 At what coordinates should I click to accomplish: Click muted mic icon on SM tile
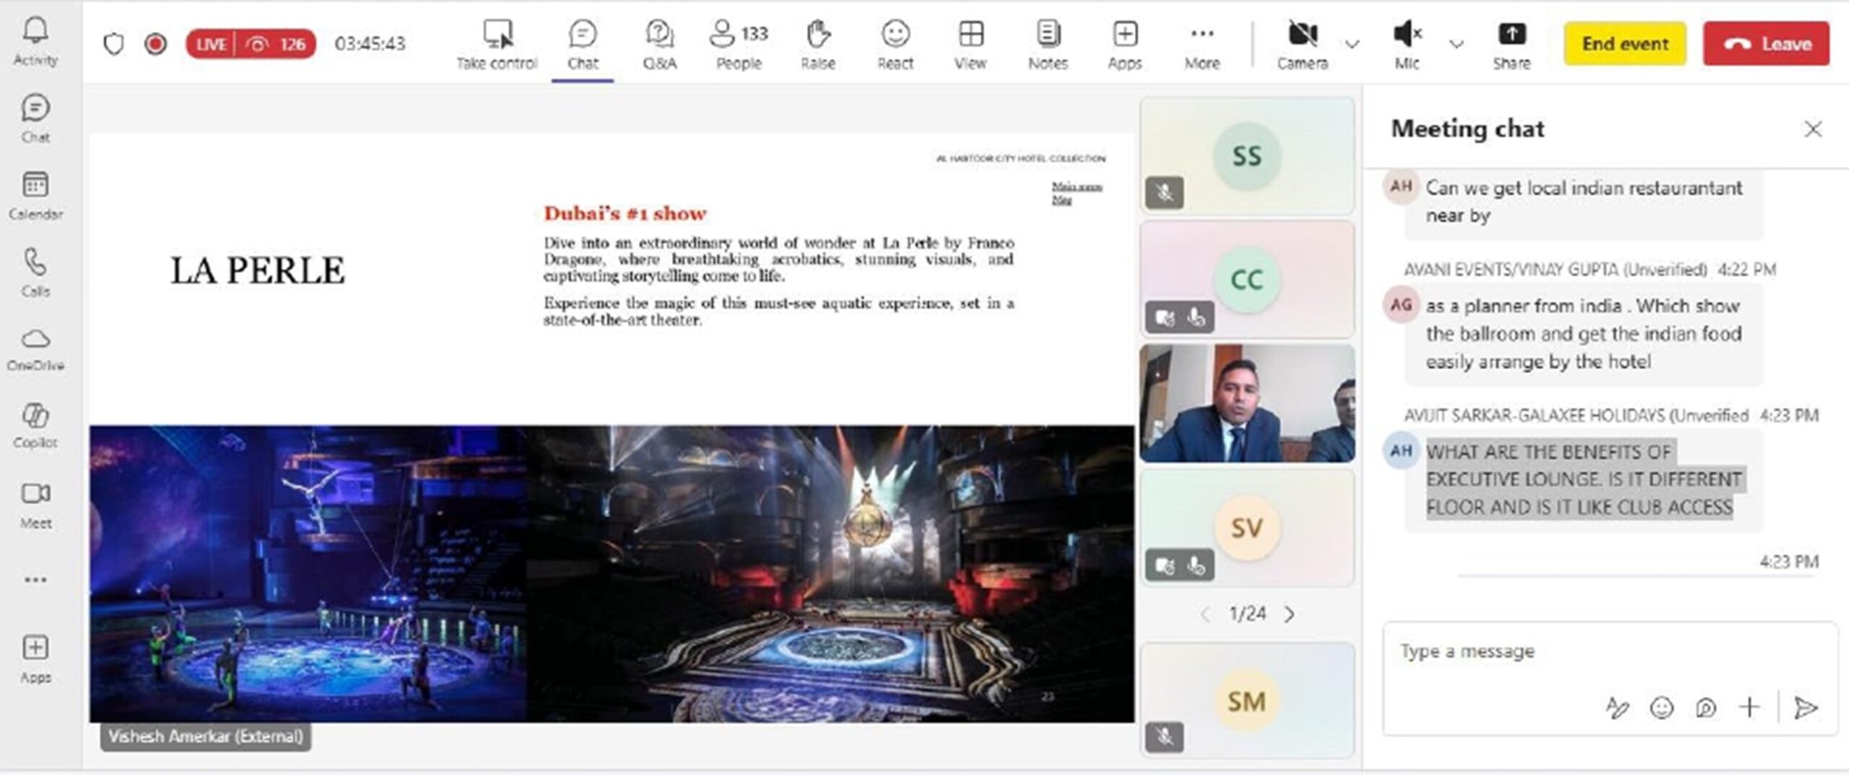pyautogui.click(x=1164, y=737)
